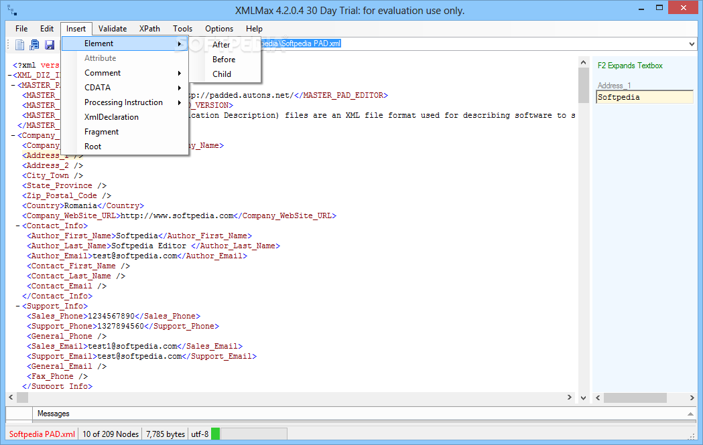Collapse the Company node
Screen dimensions: 703x445
point(14,135)
